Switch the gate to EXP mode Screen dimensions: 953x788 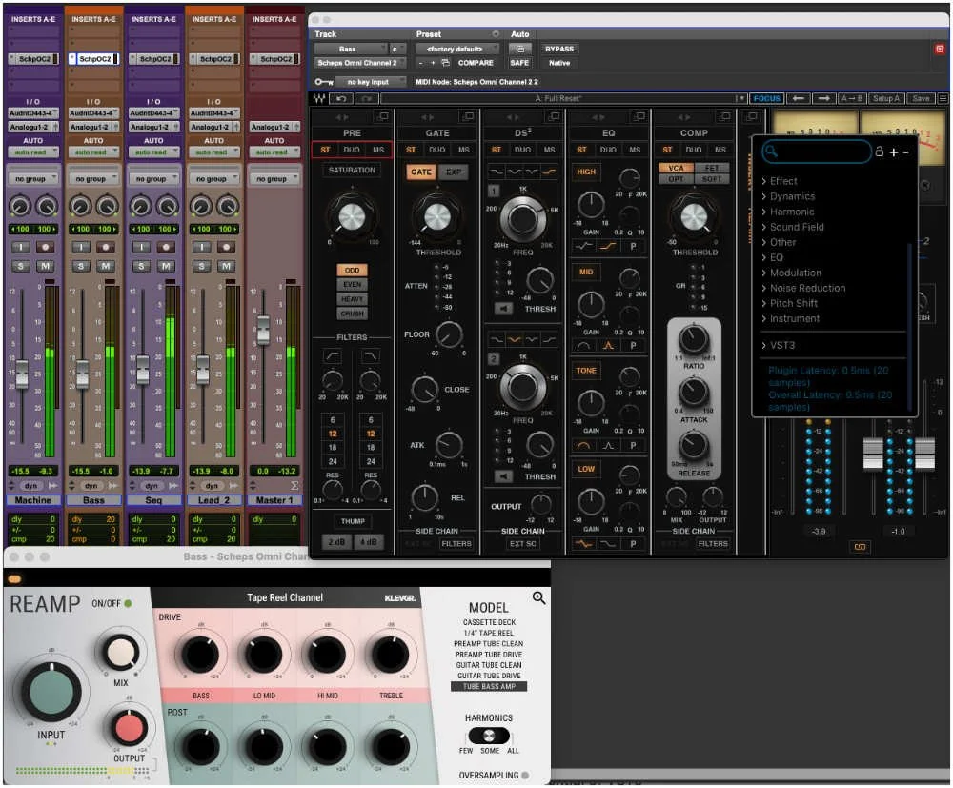pyautogui.click(x=454, y=172)
